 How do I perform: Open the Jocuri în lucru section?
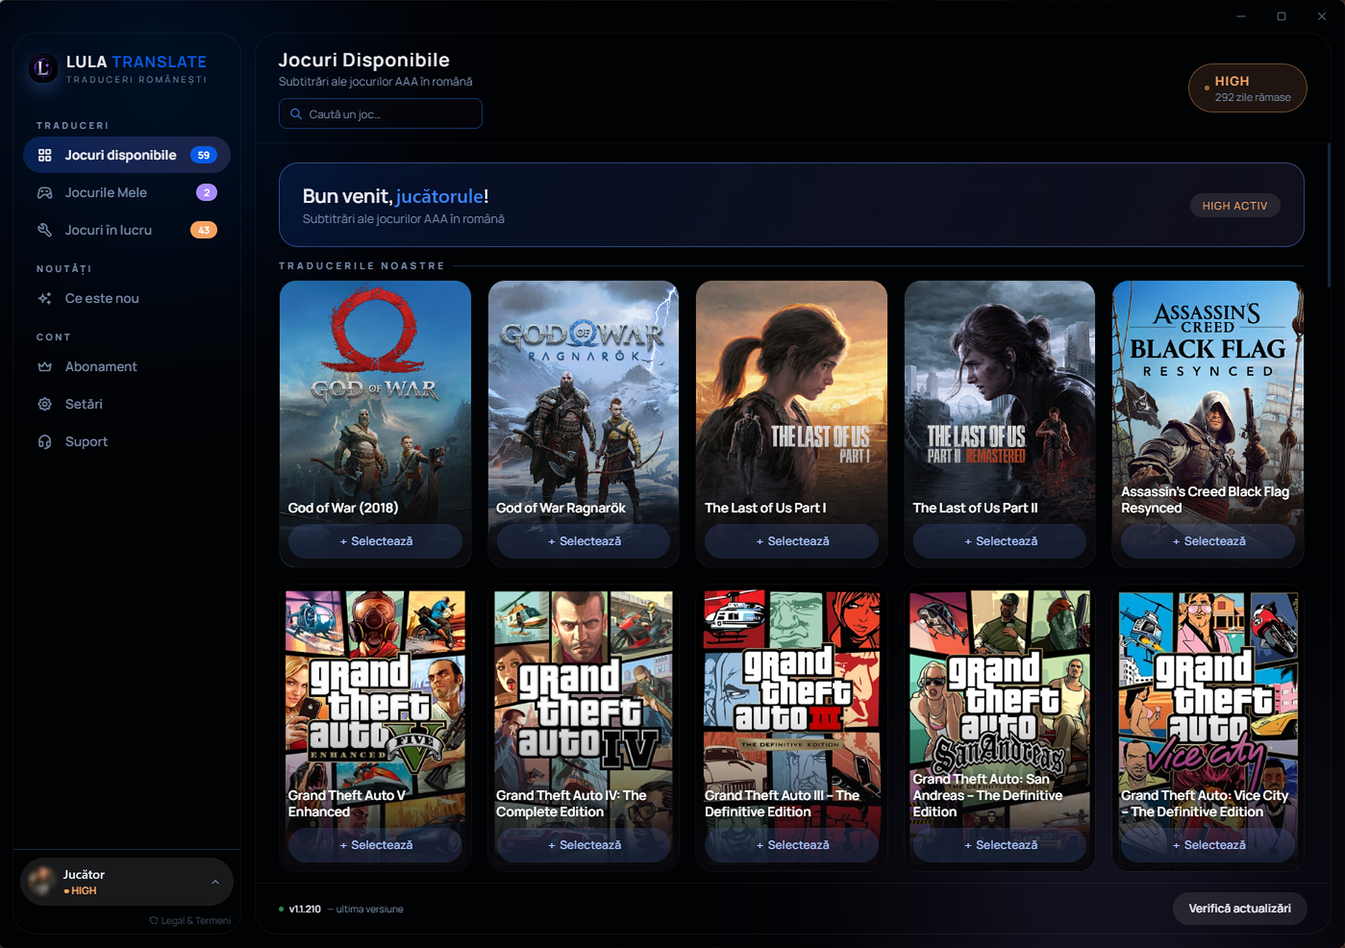tap(126, 230)
